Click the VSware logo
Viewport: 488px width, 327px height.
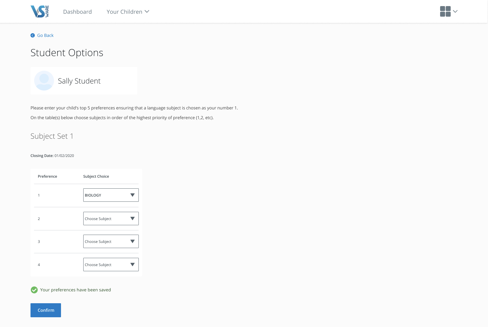(x=40, y=12)
